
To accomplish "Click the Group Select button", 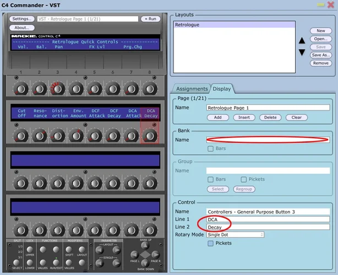I will point(217,189).
